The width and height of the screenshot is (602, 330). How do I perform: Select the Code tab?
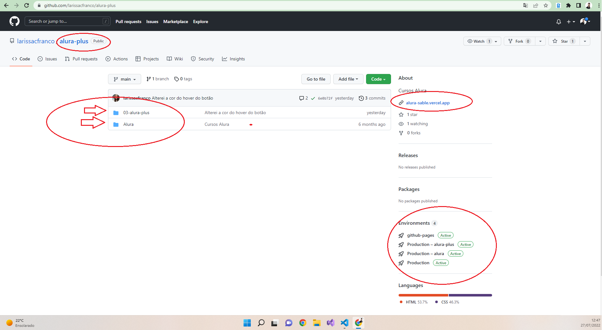(x=21, y=59)
